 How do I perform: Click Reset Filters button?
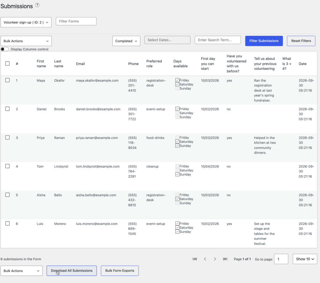pyautogui.click(x=301, y=41)
